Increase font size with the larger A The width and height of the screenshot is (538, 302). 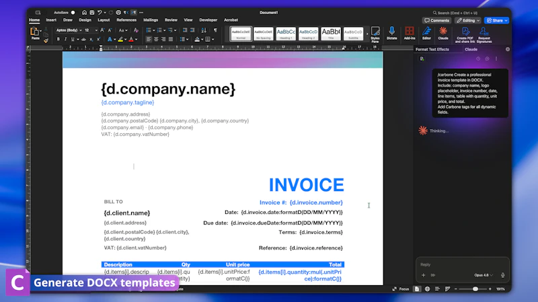102,30
